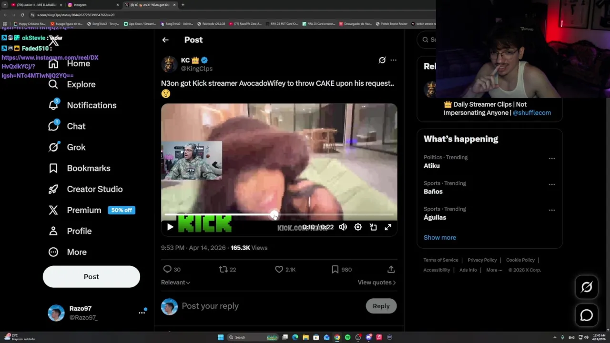Open Grok from the sidebar
Viewport: 610px width, 343px height.
click(67, 147)
